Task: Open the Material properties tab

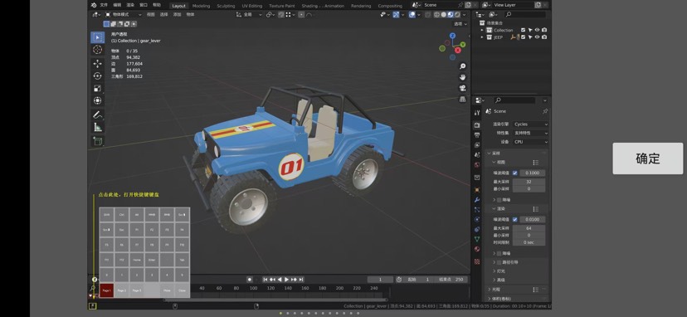Action: click(477, 249)
